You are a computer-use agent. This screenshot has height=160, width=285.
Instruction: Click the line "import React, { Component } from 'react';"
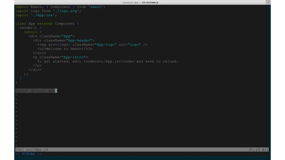[x=61, y=7]
